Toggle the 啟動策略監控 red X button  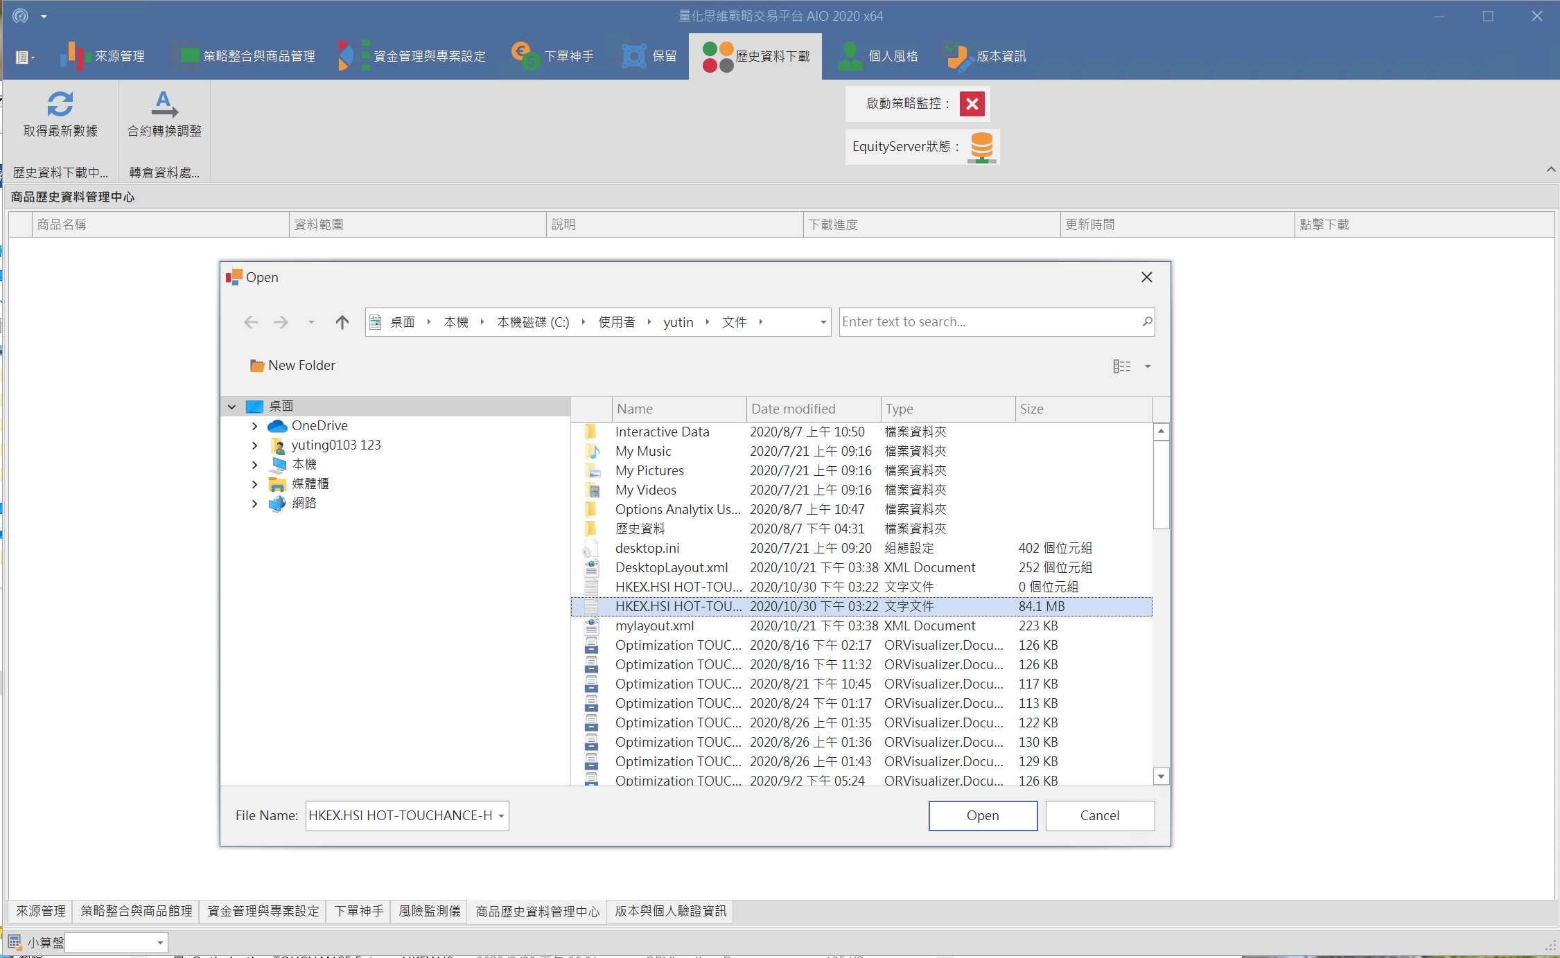[x=972, y=104]
